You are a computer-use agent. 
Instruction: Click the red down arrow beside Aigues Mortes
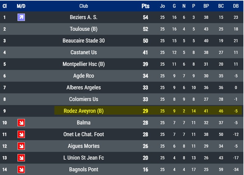[21, 146]
